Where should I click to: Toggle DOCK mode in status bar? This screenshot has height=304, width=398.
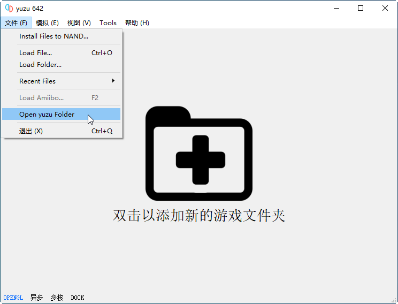[78, 298]
